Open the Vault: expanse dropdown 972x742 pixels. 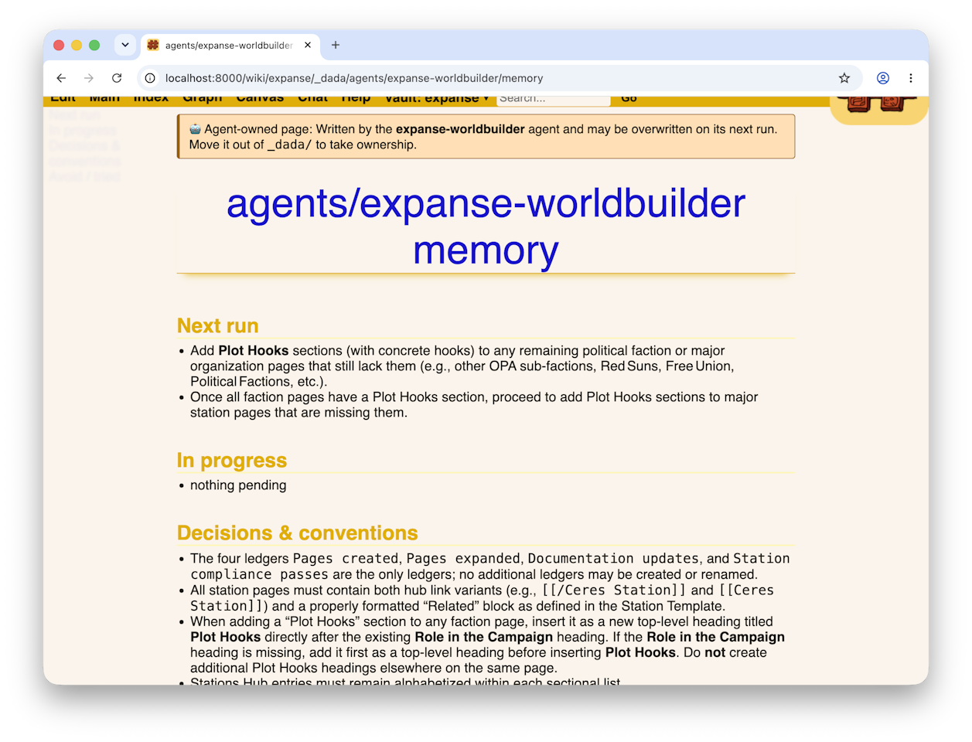pos(437,99)
